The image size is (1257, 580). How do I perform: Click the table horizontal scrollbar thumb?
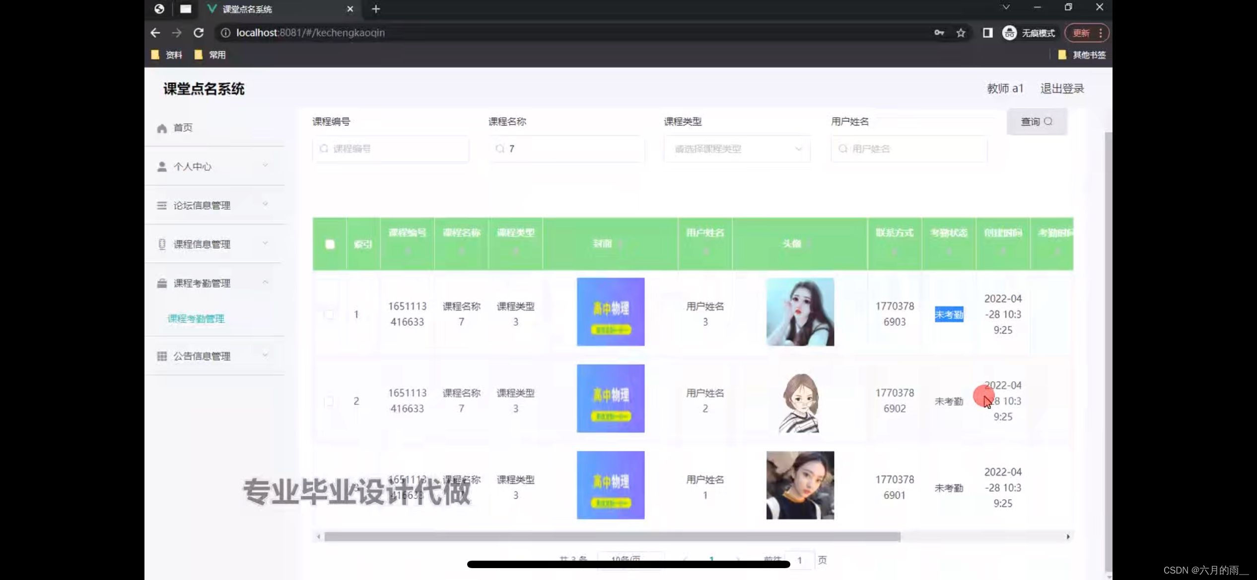pos(612,536)
